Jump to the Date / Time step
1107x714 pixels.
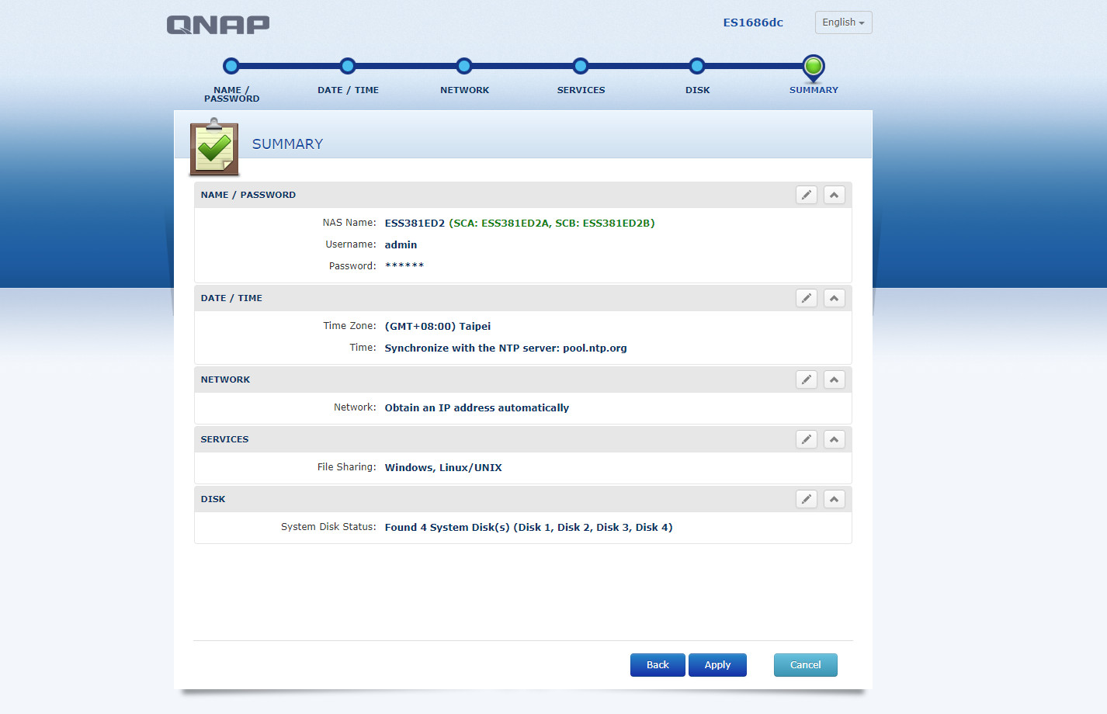[x=348, y=67]
